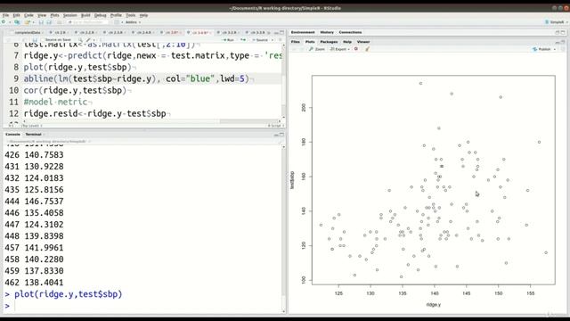
Task: Click the New Project icon
Action: tap(17, 22)
